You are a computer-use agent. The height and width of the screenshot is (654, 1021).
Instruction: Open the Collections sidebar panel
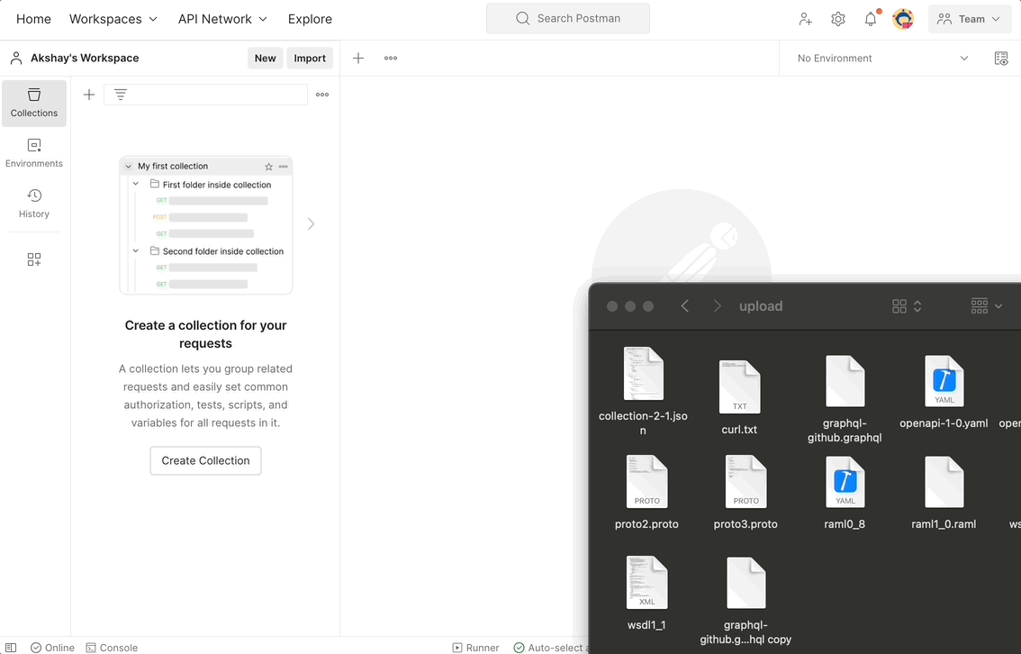click(x=33, y=103)
